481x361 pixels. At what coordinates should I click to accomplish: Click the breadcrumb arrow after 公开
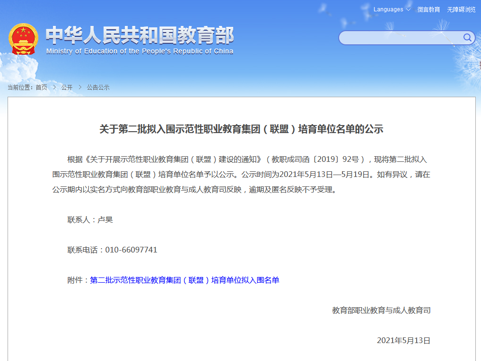point(80,87)
